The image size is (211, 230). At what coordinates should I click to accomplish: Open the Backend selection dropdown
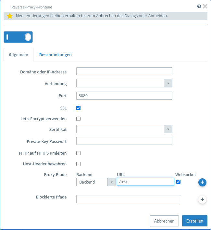coord(96,182)
